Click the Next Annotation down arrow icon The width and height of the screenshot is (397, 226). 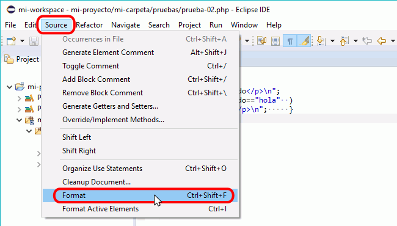321,41
